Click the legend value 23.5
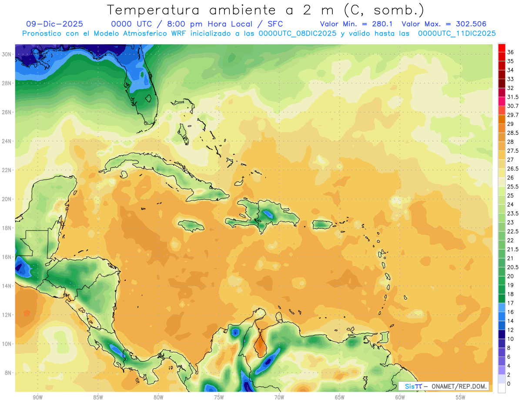 513,213
